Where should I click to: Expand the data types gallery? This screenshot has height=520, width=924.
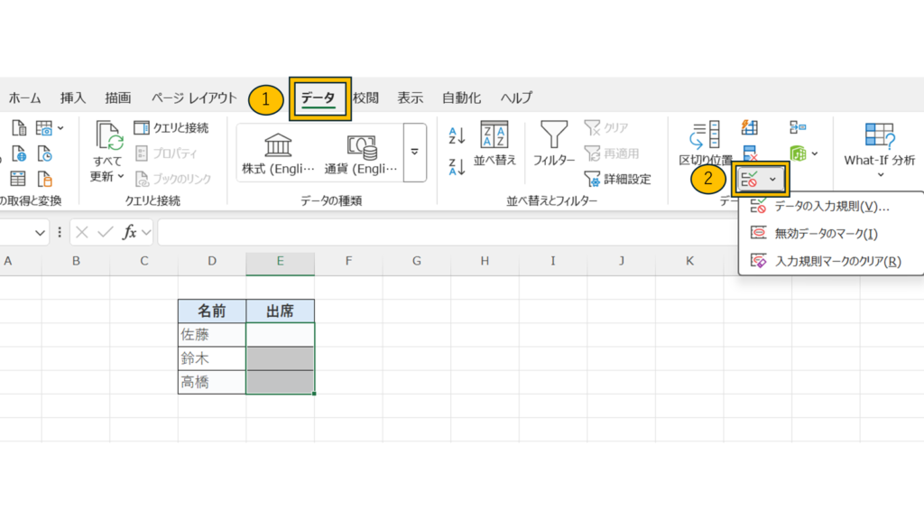414,152
